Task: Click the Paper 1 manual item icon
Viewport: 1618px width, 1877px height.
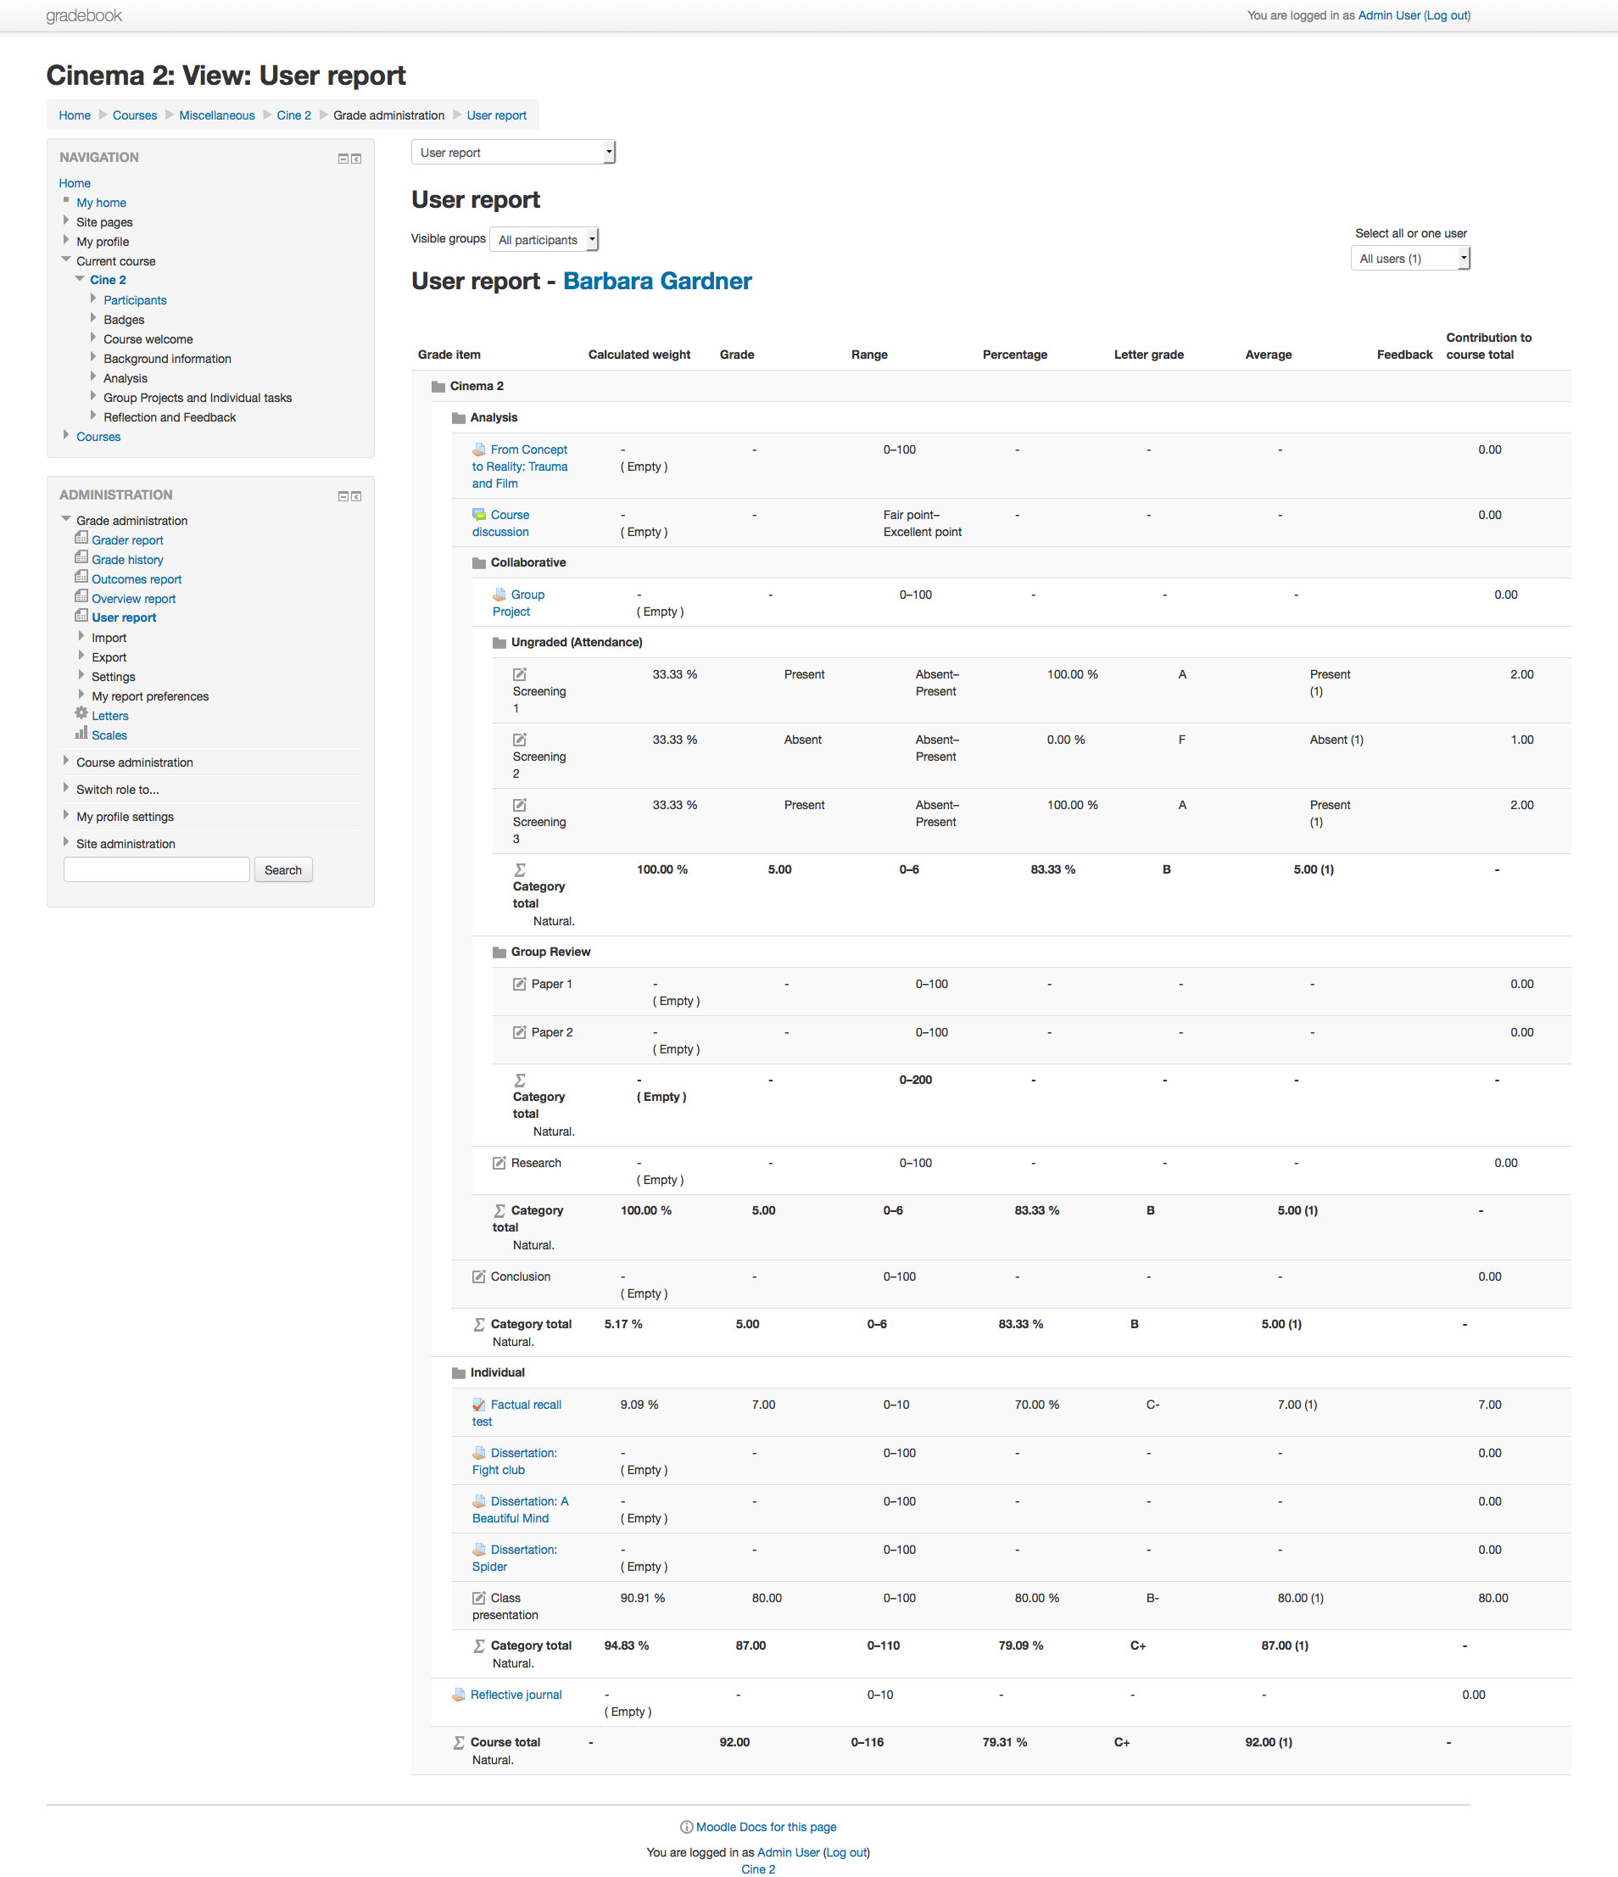Action: (x=520, y=984)
